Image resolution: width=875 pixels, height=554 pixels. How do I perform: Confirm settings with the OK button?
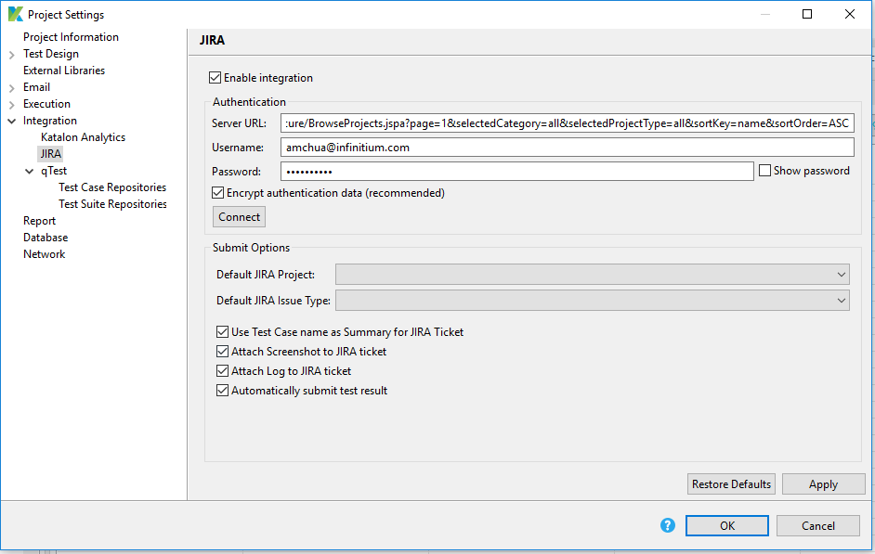[x=727, y=525]
